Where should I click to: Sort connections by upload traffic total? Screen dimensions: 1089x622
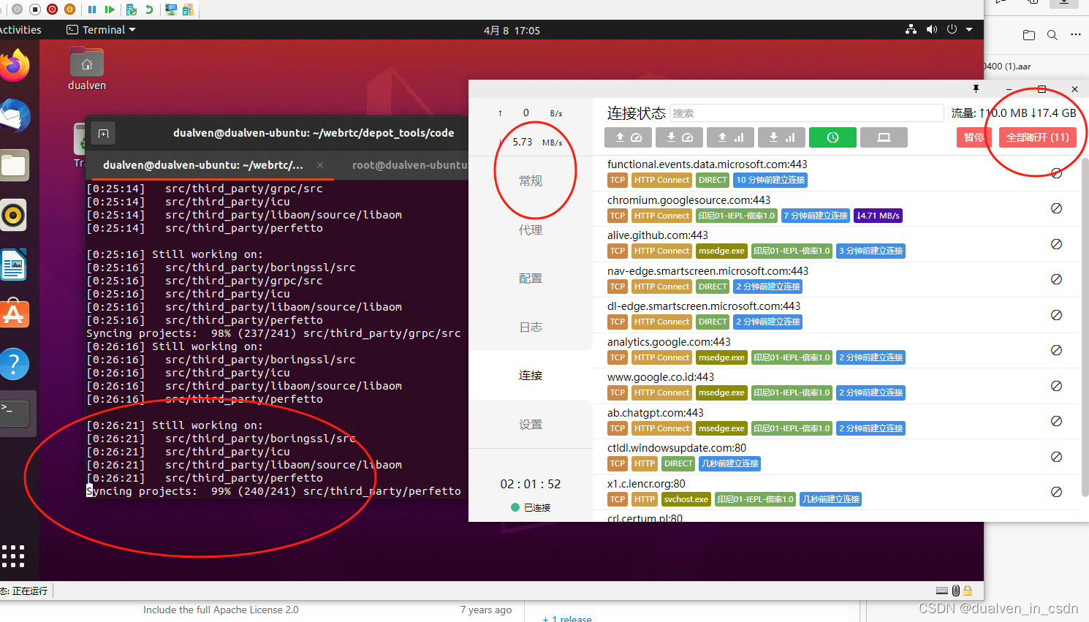point(730,137)
